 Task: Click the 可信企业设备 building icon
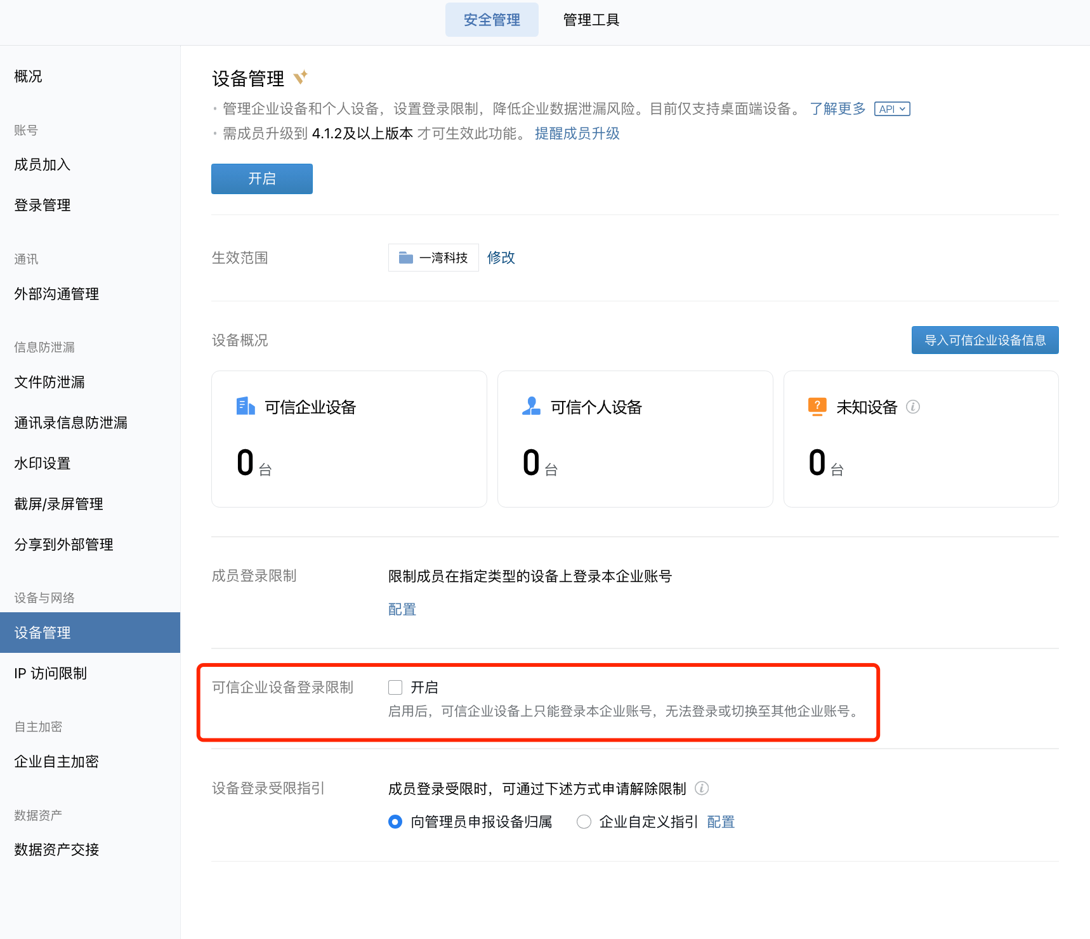tap(246, 406)
